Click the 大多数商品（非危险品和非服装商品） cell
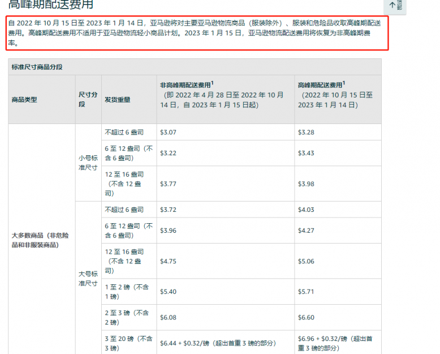This screenshot has width=440, height=354. point(41,240)
